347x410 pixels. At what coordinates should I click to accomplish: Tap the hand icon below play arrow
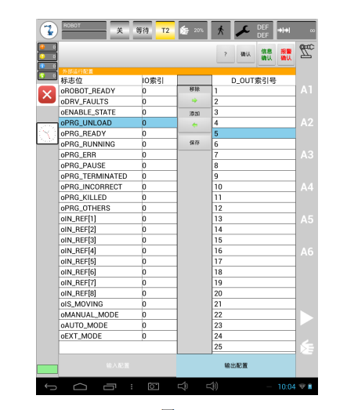point(307,347)
